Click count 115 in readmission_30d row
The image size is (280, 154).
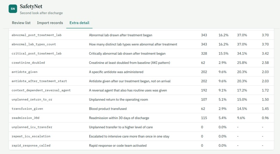click(x=204, y=118)
